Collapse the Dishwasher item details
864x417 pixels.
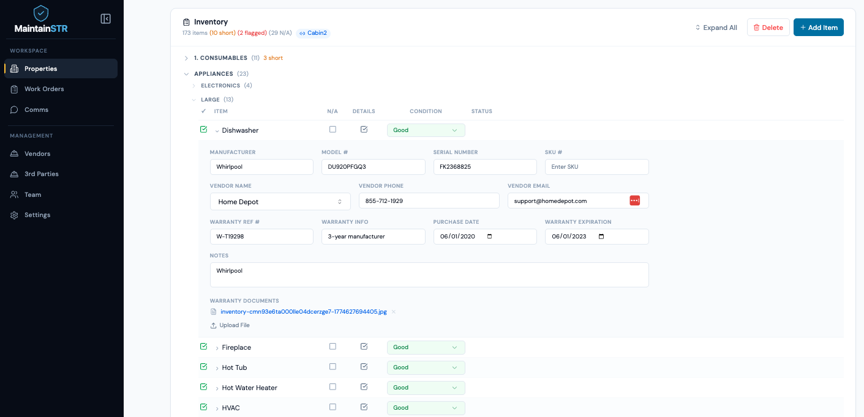(217, 131)
